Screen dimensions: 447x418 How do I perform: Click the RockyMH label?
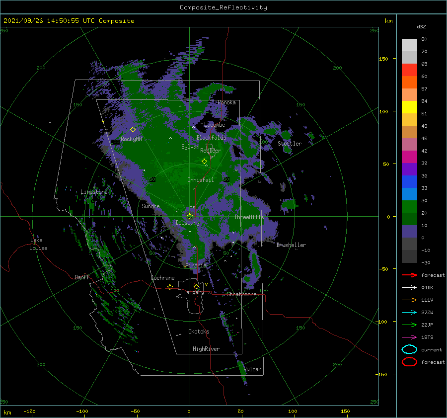[x=131, y=139]
